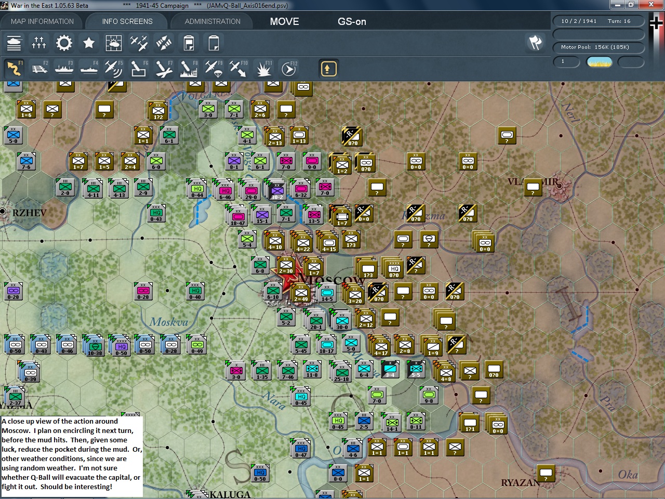Open the blank report sheet icon

click(214, 43)
